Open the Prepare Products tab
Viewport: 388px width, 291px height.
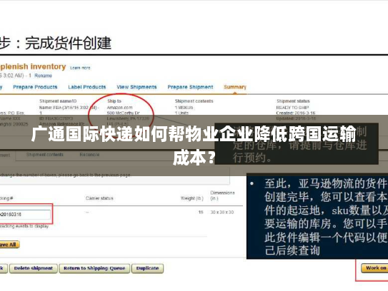[35, 87]
